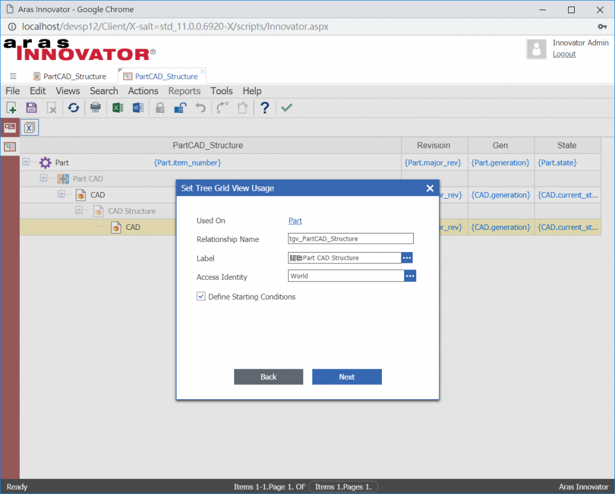Viewport: 615px width, 494px height.
Task: Toggle Define Starting Conditions checkbox
Action: point(201,297)
